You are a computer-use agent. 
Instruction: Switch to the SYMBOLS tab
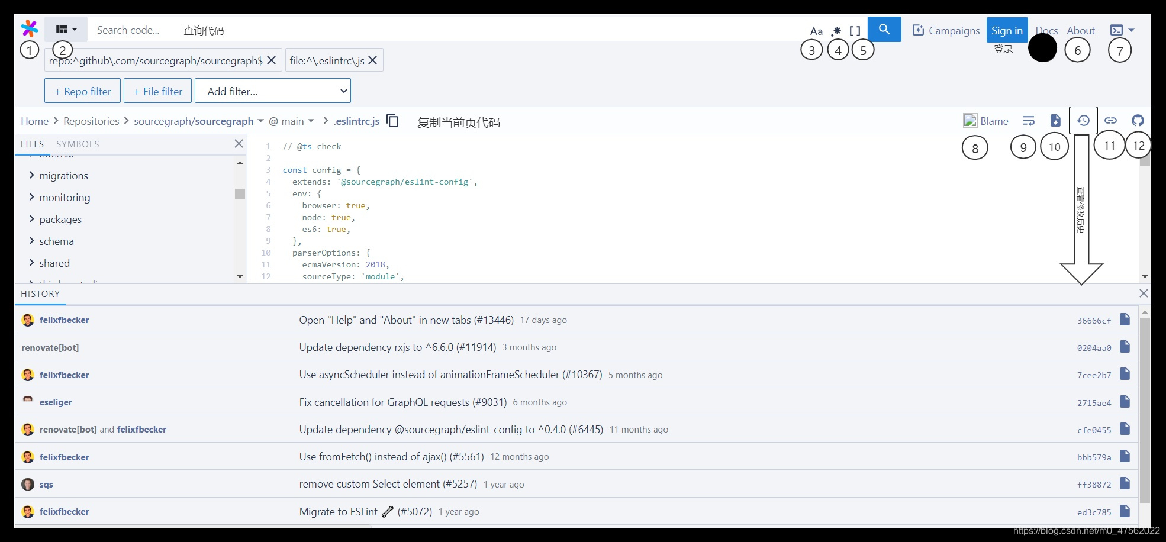78,143
